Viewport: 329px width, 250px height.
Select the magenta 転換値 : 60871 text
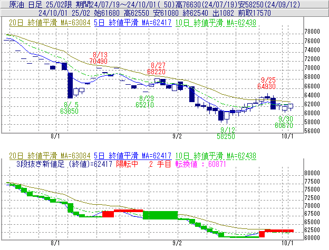[200, 164]
